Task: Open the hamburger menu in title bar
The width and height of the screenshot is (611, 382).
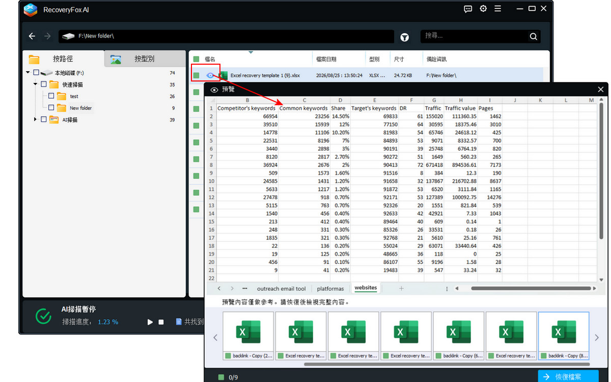Action: 498,9
